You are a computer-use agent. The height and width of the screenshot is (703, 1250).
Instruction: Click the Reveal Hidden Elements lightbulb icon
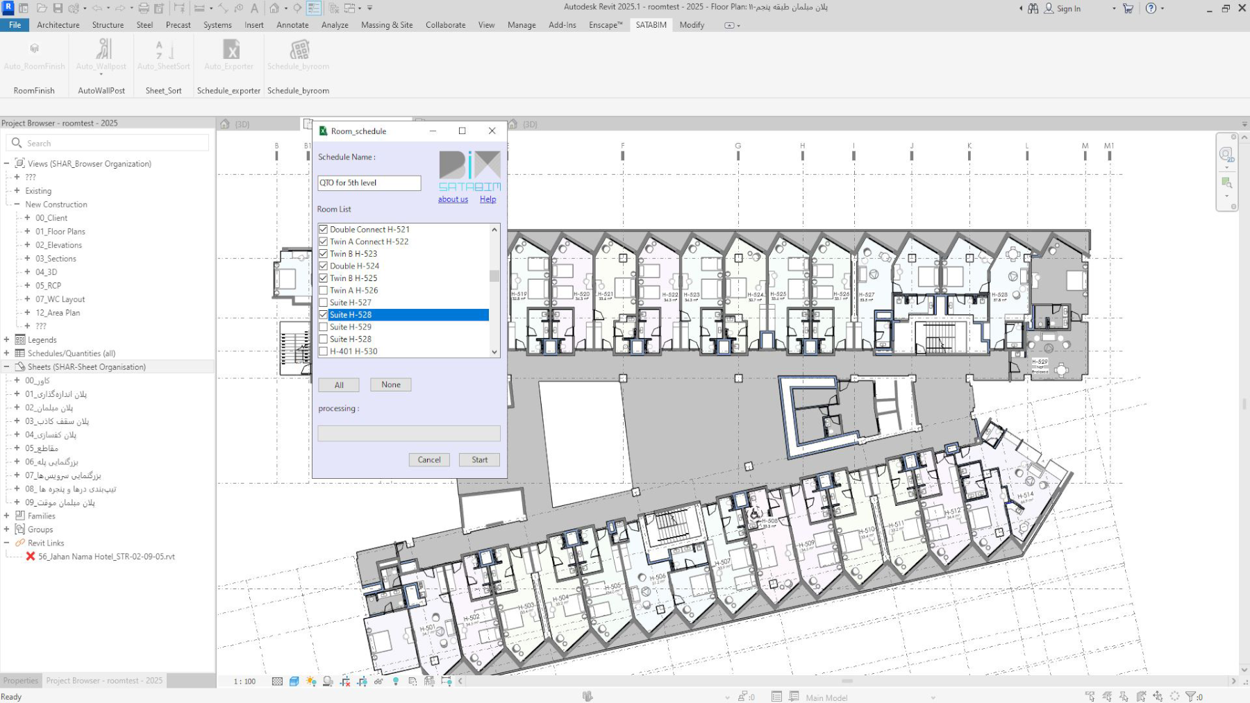click(x=396, y=681)
